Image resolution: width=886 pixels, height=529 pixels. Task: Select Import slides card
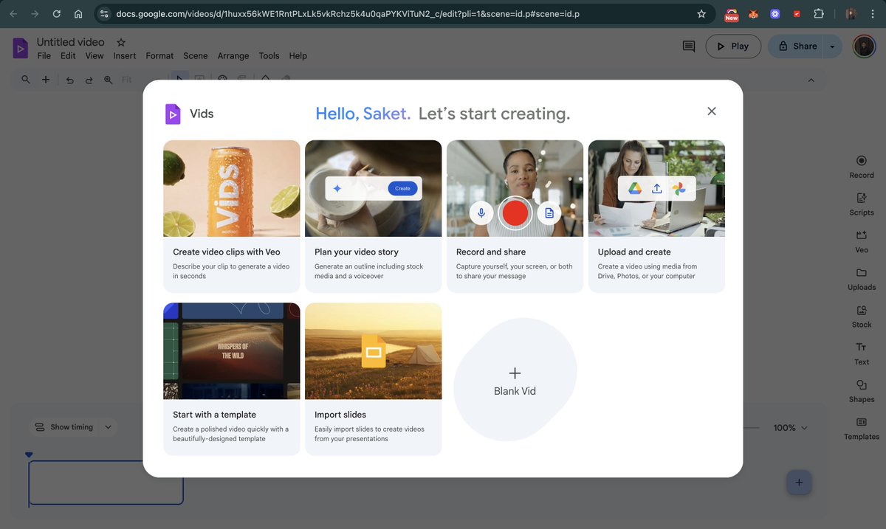coord(374,379)
